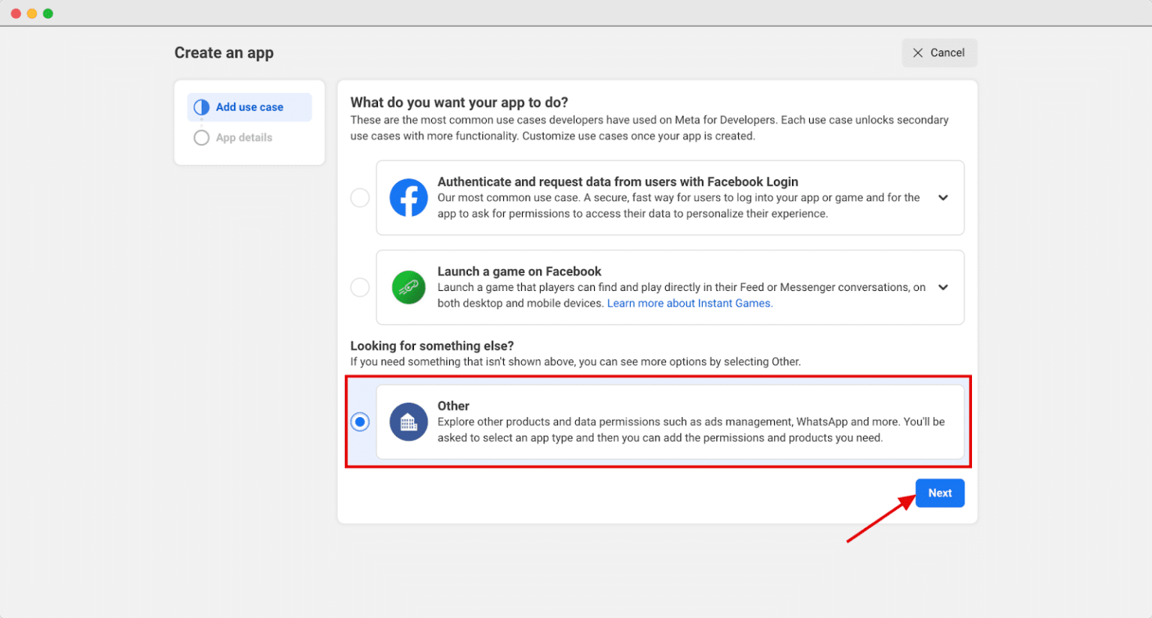Screen dimensions: 1152x618
Task: Select the Add use case sidebar entry
Action: click(249, 106)
